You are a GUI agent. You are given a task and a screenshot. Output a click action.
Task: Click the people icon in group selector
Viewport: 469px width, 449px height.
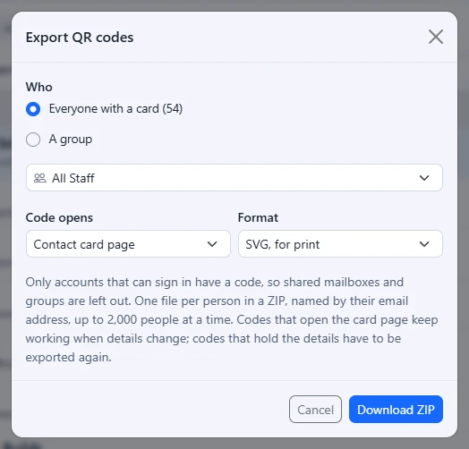(x=39, y=178)
